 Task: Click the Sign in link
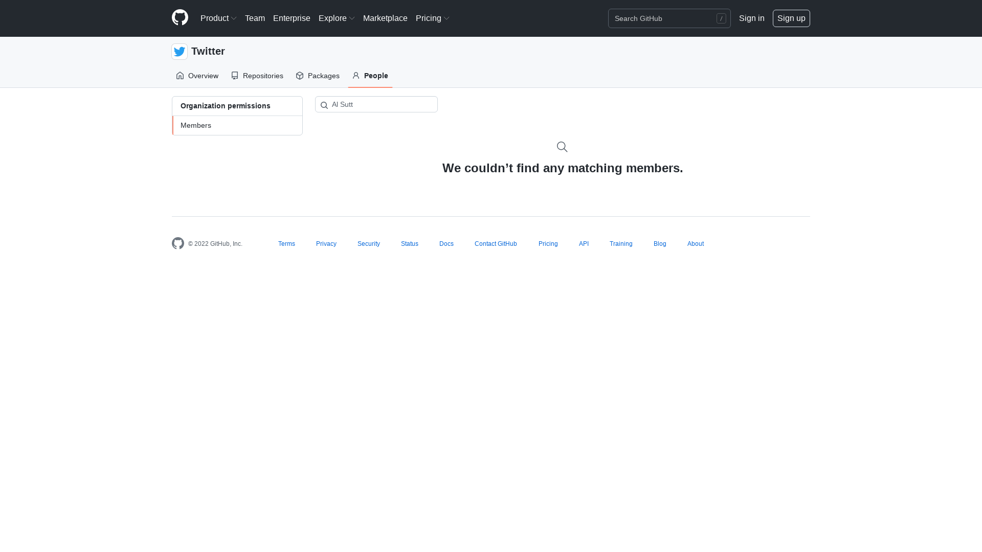coord(751,18)
